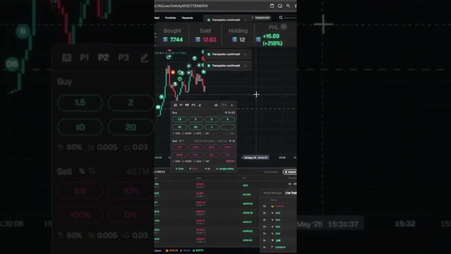451x254 pixels.
Task: Sell with the 10% preset
Action: (x=196, y=147)
